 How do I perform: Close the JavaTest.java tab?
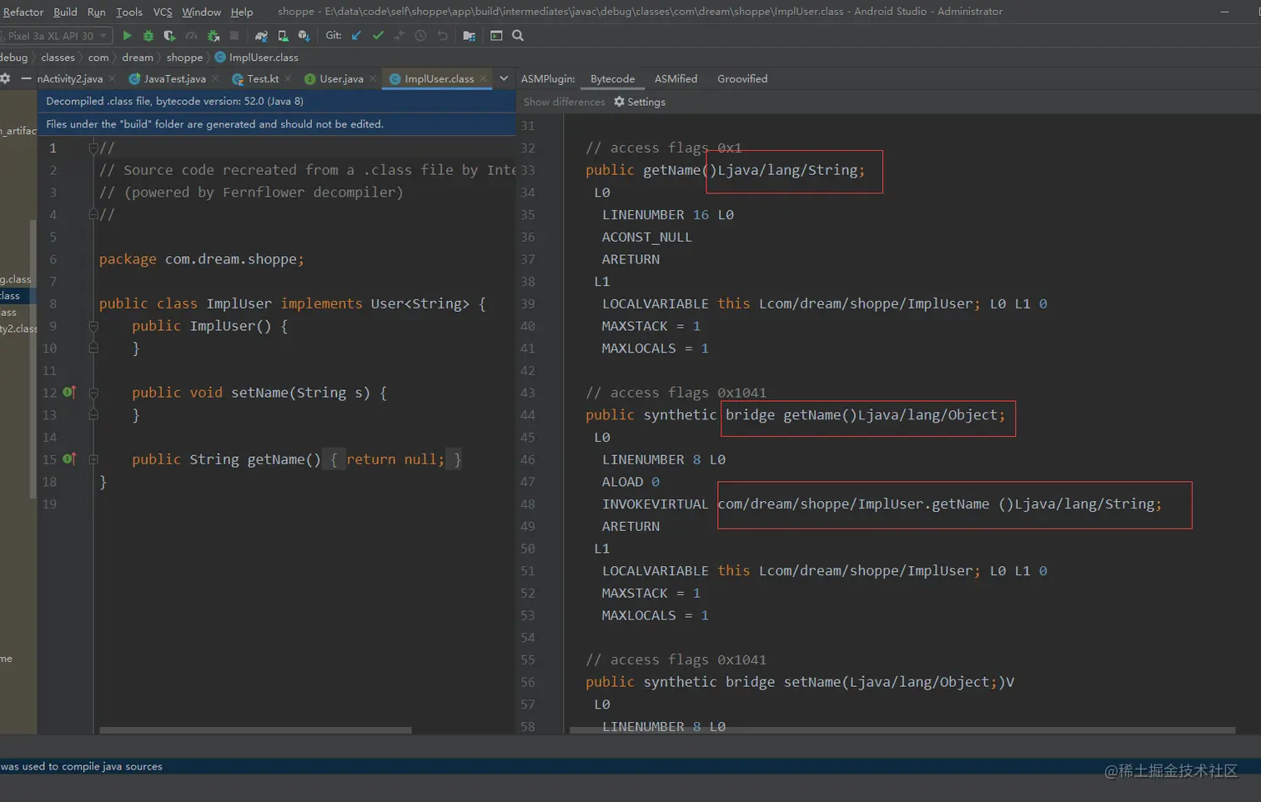click(215, 78)
